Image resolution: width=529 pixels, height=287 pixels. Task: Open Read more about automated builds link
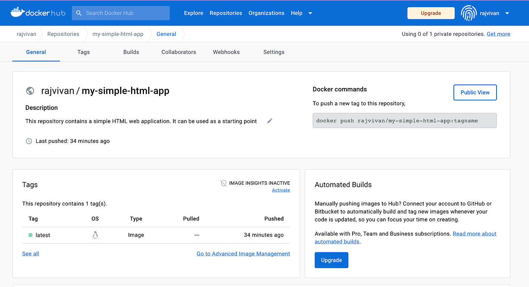click(x=475, y=234)
